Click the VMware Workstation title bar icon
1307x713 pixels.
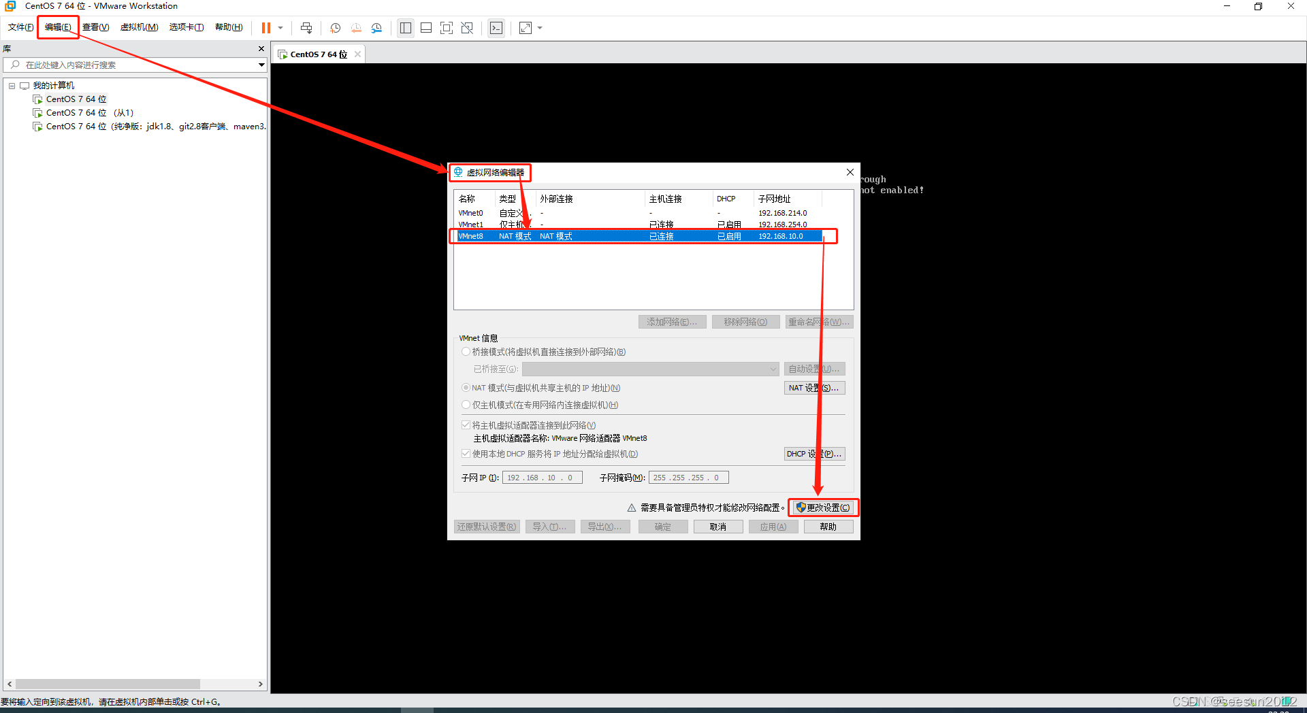point(10,6)
